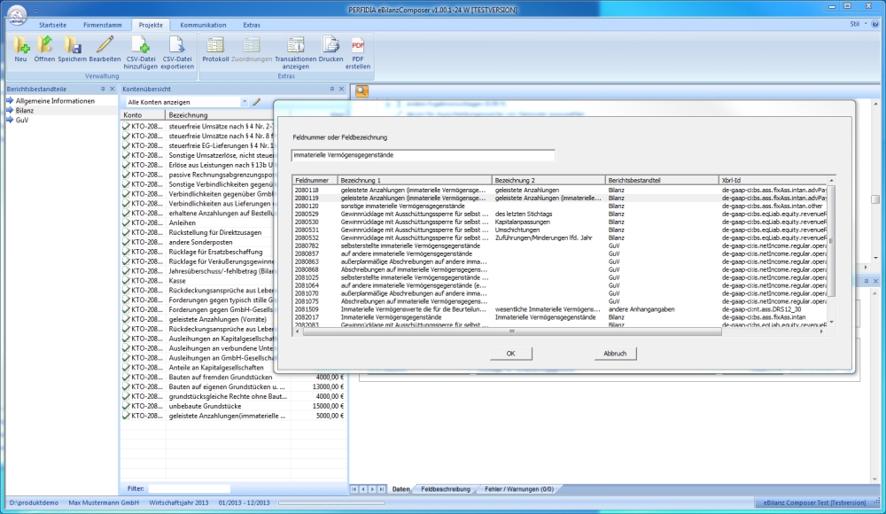Viewport: 886px width, 514px height.
Task: Toggle the checkmark for Jahresüberschuss/-fehlbetrag row
Action: (x=126, y=271)
